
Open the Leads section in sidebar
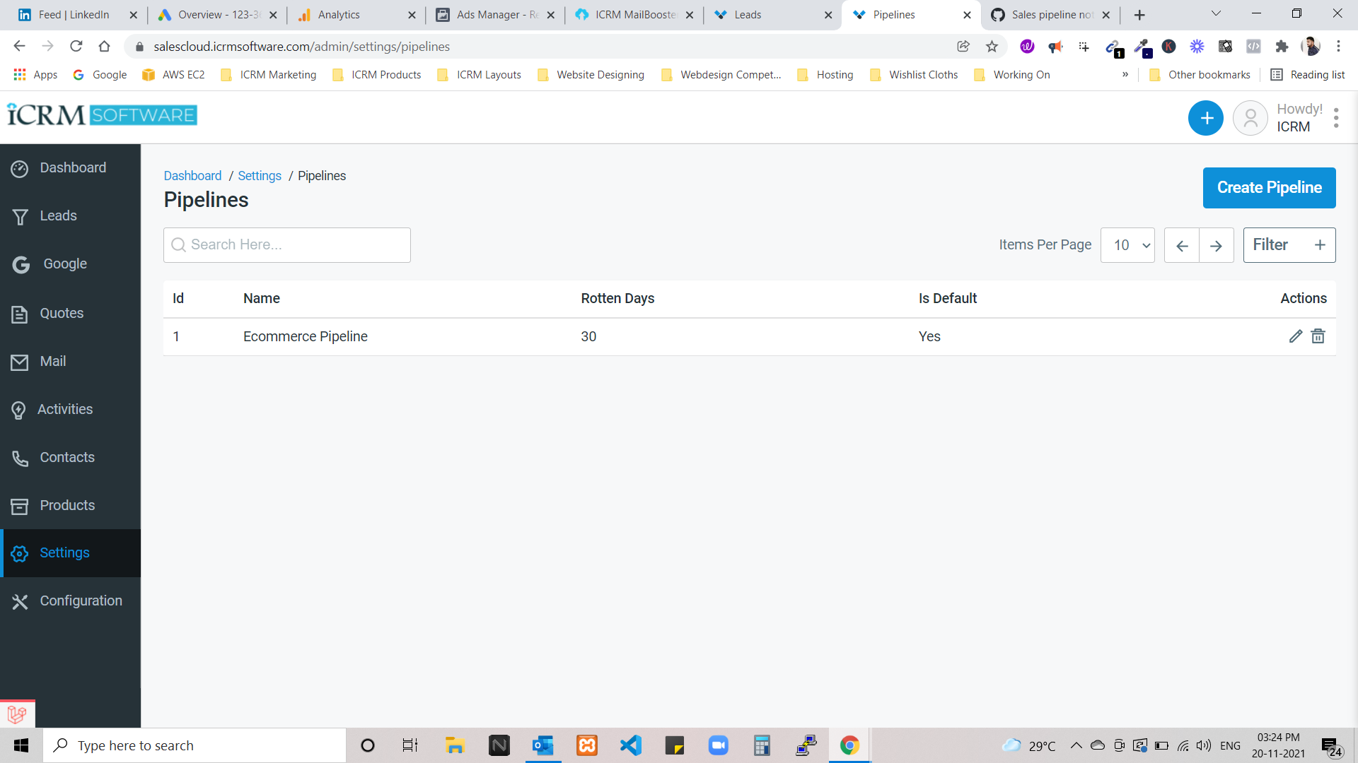58,215
